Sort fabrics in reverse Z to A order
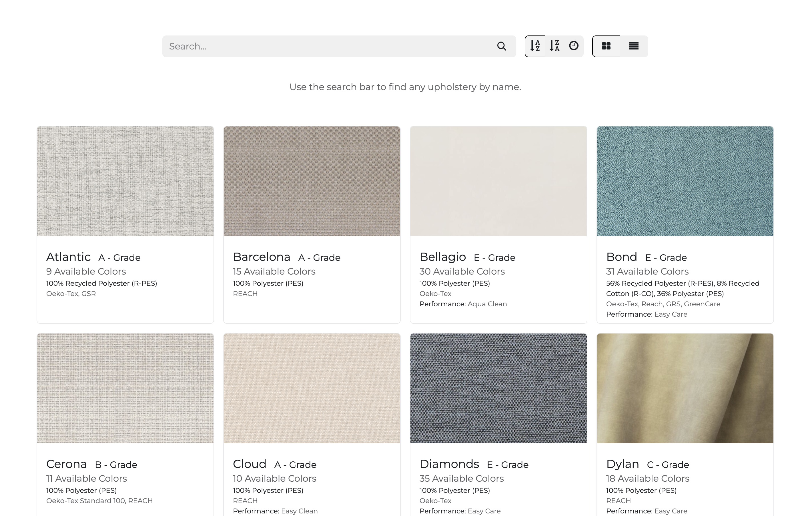This screenshot has width=810, height=516. point(554,46)
